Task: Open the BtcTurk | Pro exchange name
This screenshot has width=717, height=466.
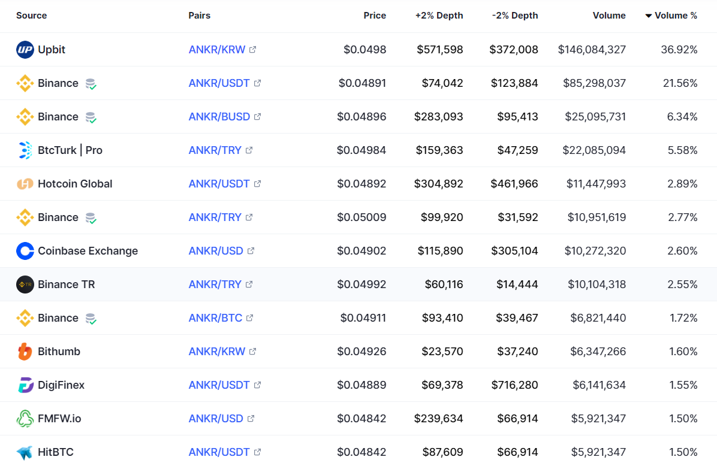Action: pos(70,150)
